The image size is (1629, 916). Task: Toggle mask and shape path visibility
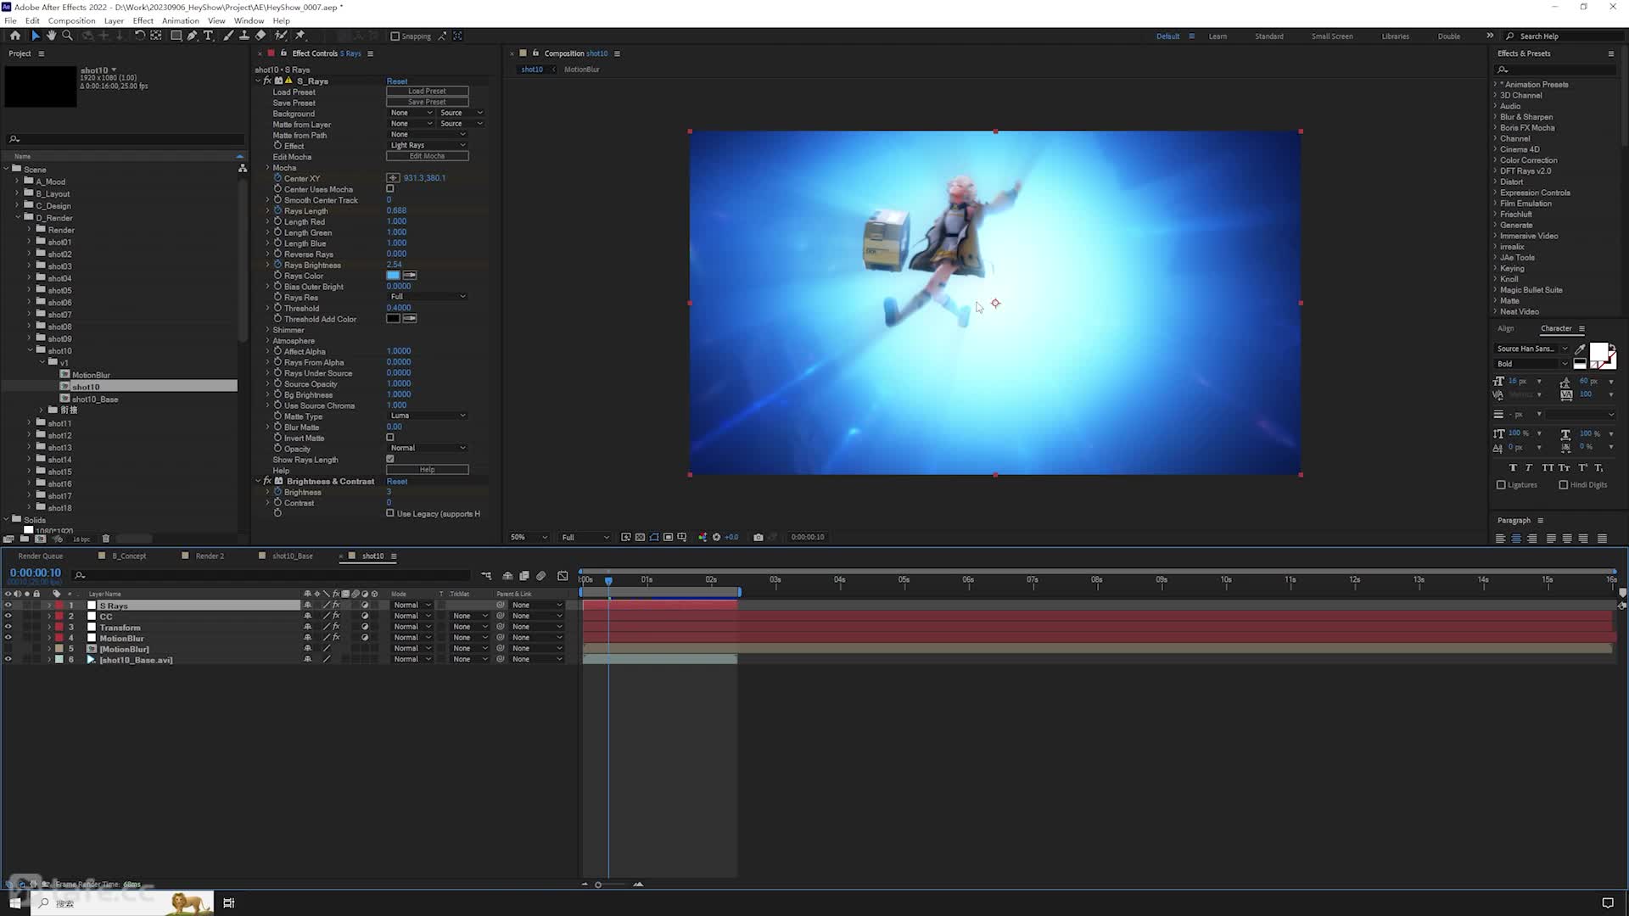point(654,537)
